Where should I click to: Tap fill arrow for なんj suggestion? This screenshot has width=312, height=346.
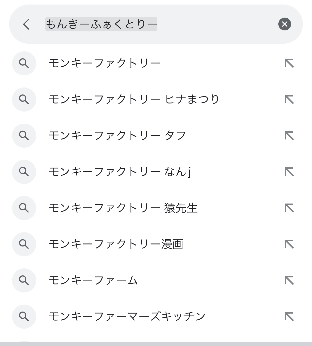pyautogui.click(x=289, y=172)
